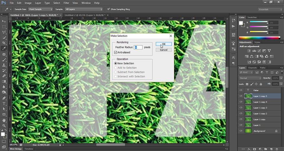Click OK in Make Selection dialog
Image resolution: width=284 pixels, height=151 pixels.
point(164,44)
